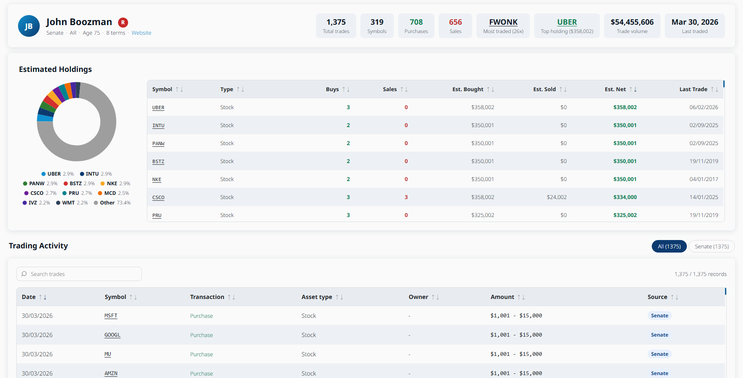The image size is (743, 378).
Task: Focus the Search trades field
Action: 79,274
